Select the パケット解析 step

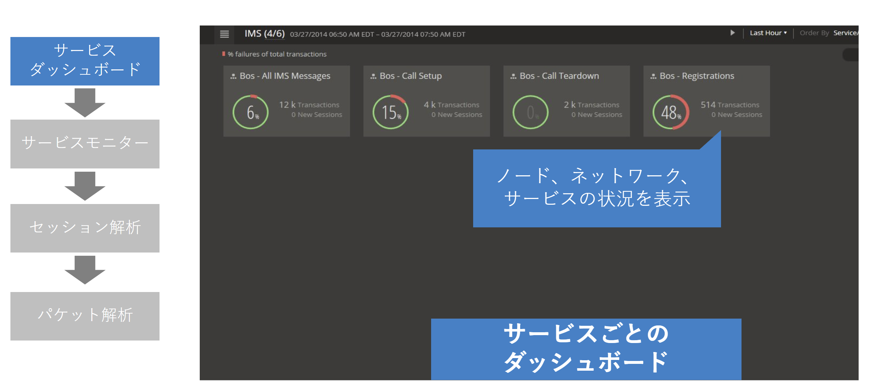tap(85, 316)
